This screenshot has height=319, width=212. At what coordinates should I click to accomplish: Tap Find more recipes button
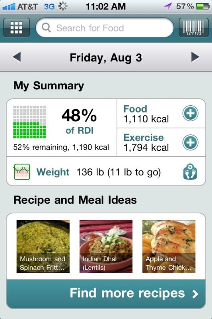click(x=106, y=294)
